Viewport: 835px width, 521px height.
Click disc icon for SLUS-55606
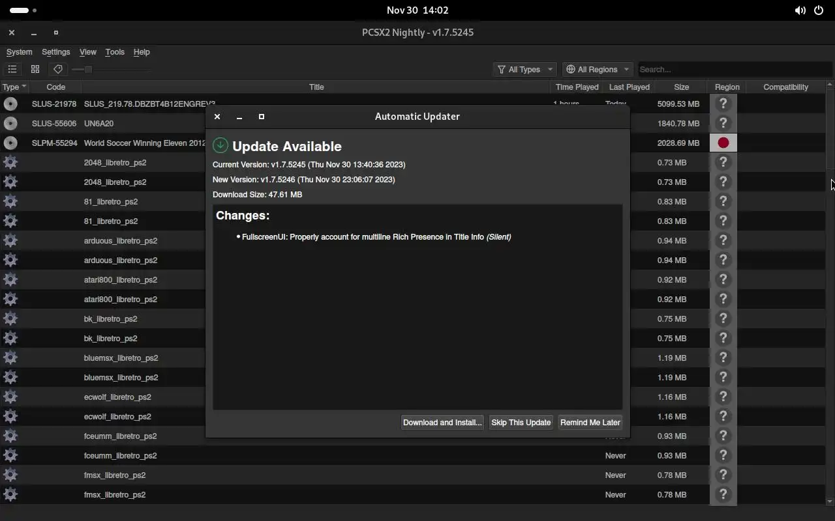(10, 123)
